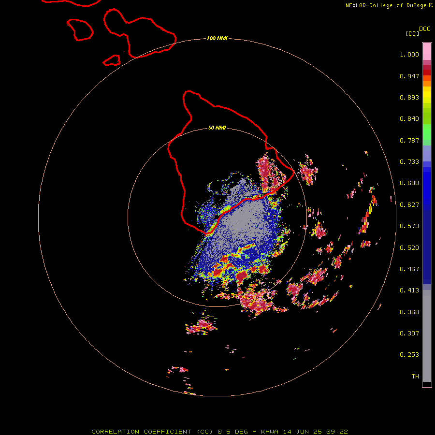Click the 1.000 scale value
The width and height of the screenshot is (435, 435).
(x=409, y=54)
